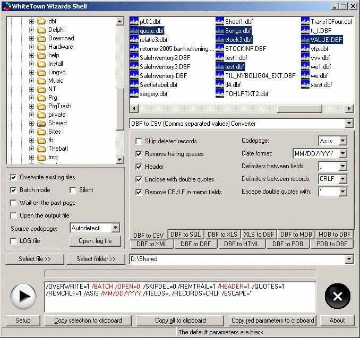Toggle the Batch mode checkbox
This screenshot has height=338, width=360.
pos(14,190)
